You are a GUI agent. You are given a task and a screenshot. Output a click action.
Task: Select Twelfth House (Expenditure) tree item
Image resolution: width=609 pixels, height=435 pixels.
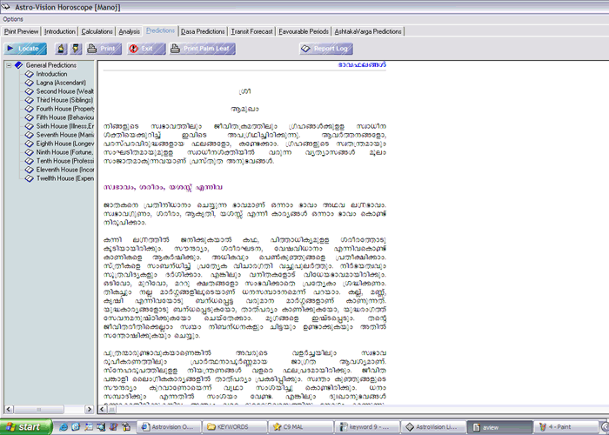65,178
